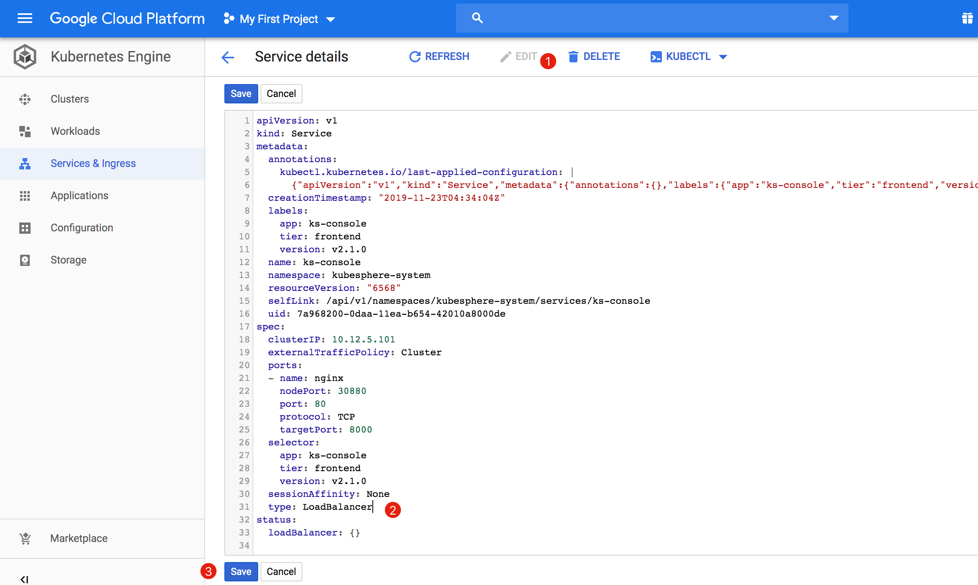Open the hamburger navigation menu
Image resolution: width=978 pixels, height=585 pixels.
point(25,18)
